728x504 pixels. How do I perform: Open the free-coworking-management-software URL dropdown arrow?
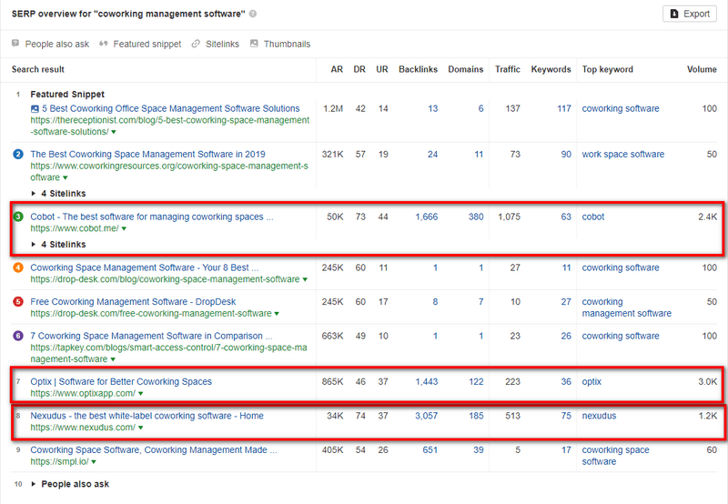(x=277, y=314)
